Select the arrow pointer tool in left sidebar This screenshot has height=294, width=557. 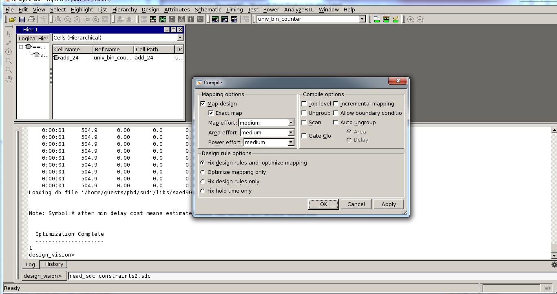(x=9, y=34)
